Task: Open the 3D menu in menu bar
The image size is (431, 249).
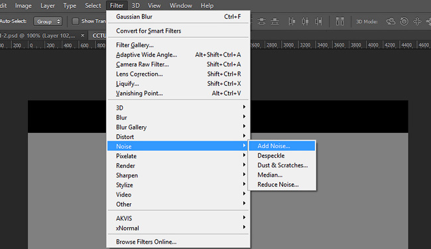Action: pyautogui.click(x=135, y=5)
